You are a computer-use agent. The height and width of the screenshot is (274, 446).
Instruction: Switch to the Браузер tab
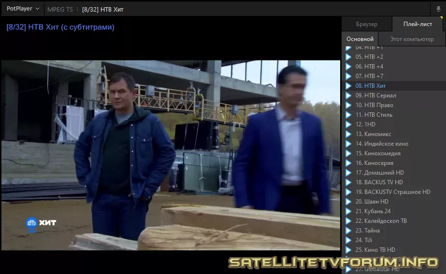(367, 24)
